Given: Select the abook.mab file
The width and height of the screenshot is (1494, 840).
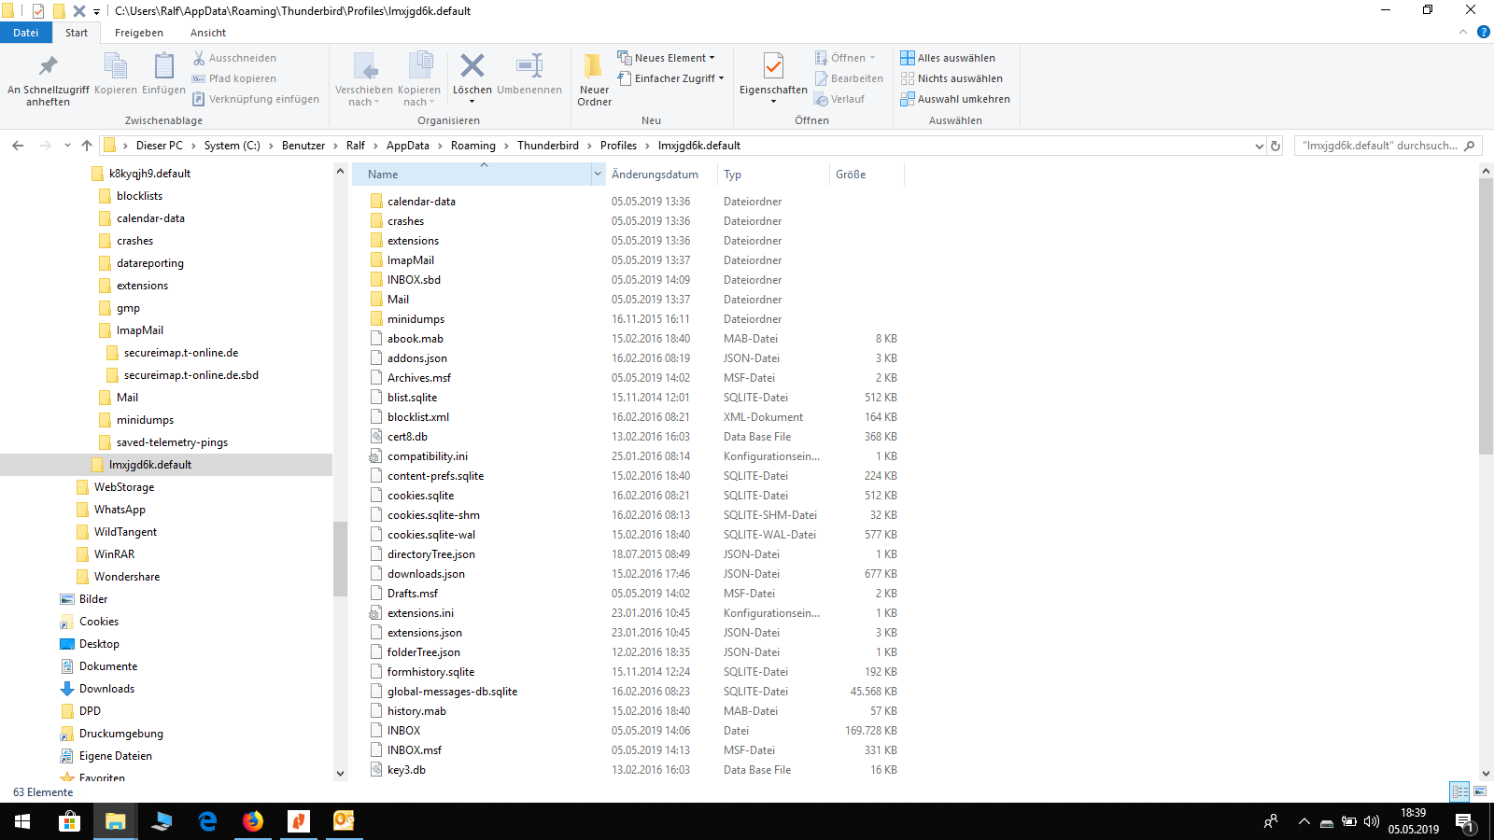Looking at the screenshot, I should click(416, 339).
